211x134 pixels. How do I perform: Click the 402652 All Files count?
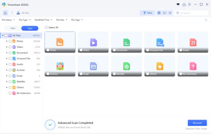pyautogui.click(x=37, y=35)
